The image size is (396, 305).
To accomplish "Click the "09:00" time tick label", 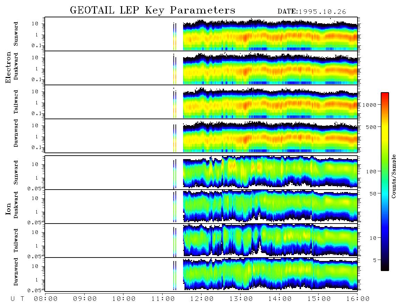I will click(x=85, y=299).
